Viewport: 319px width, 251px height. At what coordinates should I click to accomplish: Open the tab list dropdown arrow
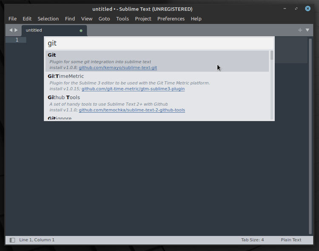(x=308, y=30)
